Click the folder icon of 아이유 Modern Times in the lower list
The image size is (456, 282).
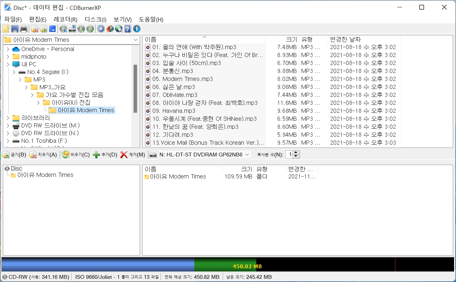coord(147,177)
